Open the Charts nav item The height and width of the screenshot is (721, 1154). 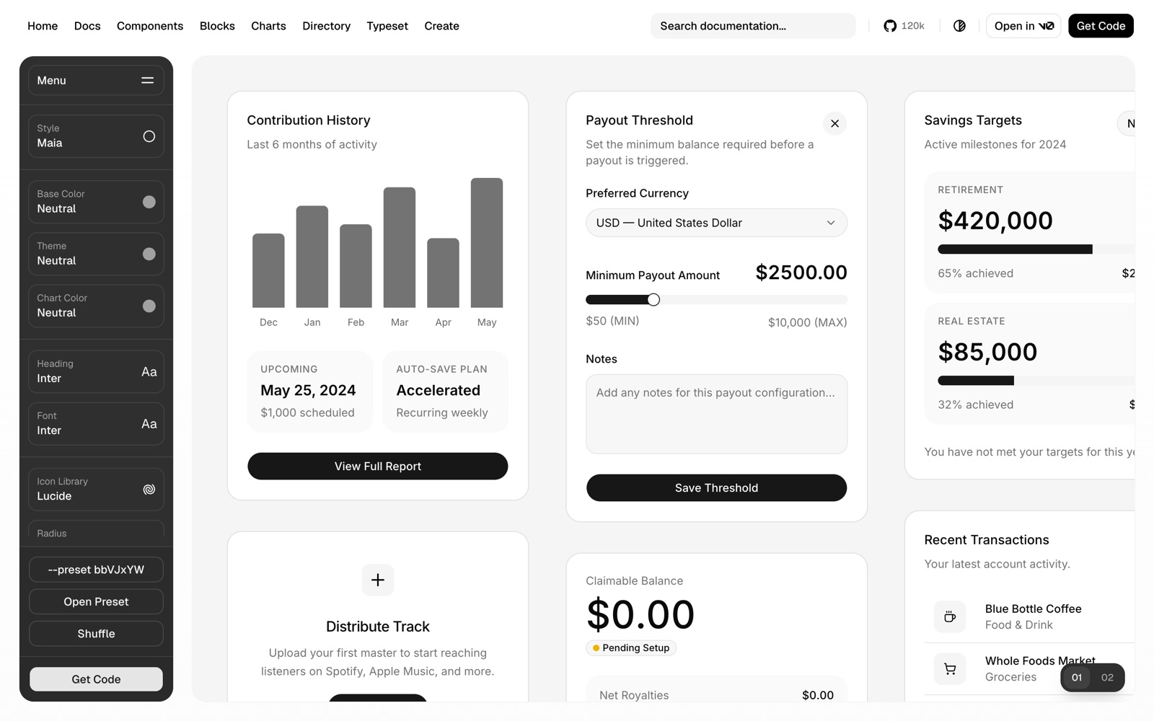pyautogui.click(x=268, y=26)
